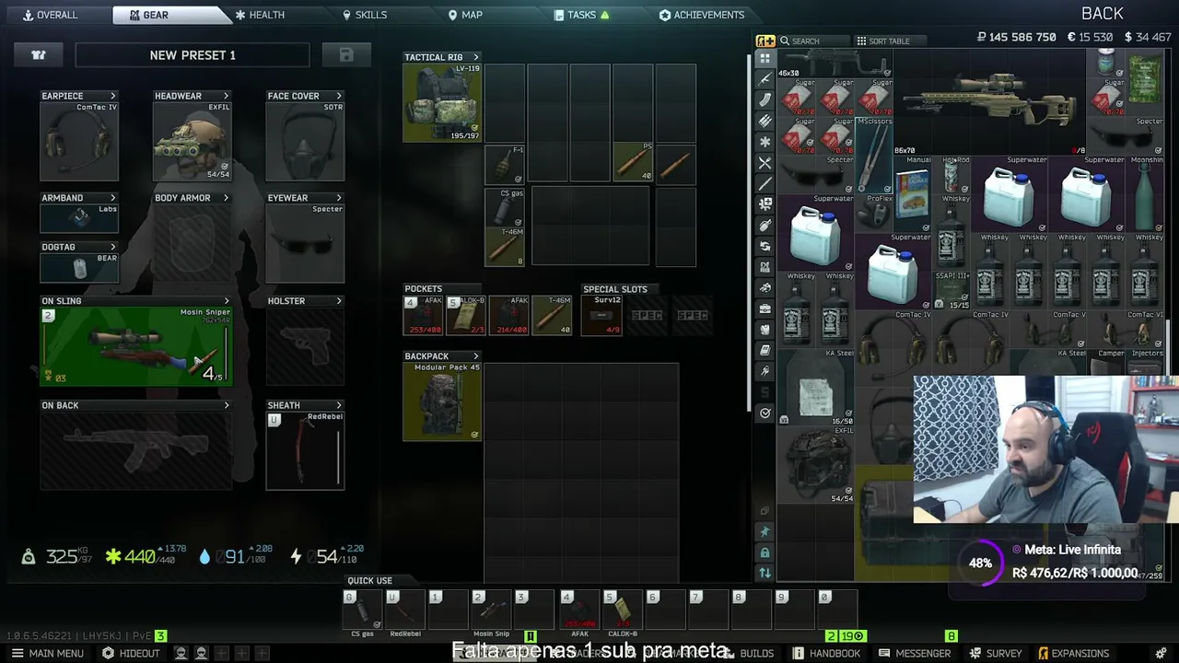Open the Handbook
The height and width of the screenshot is (663, 1179).
(826, 653)
